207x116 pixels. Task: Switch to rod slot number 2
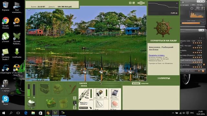click(x=75, y=103)
